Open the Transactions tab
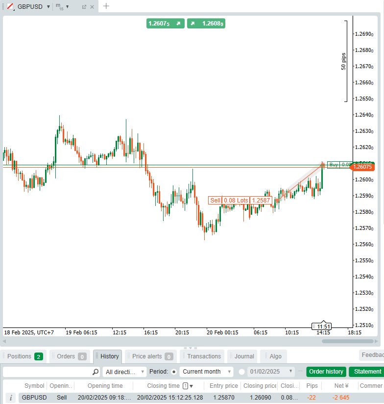Viewport: 384px width, 404px height. click(202, 356)
